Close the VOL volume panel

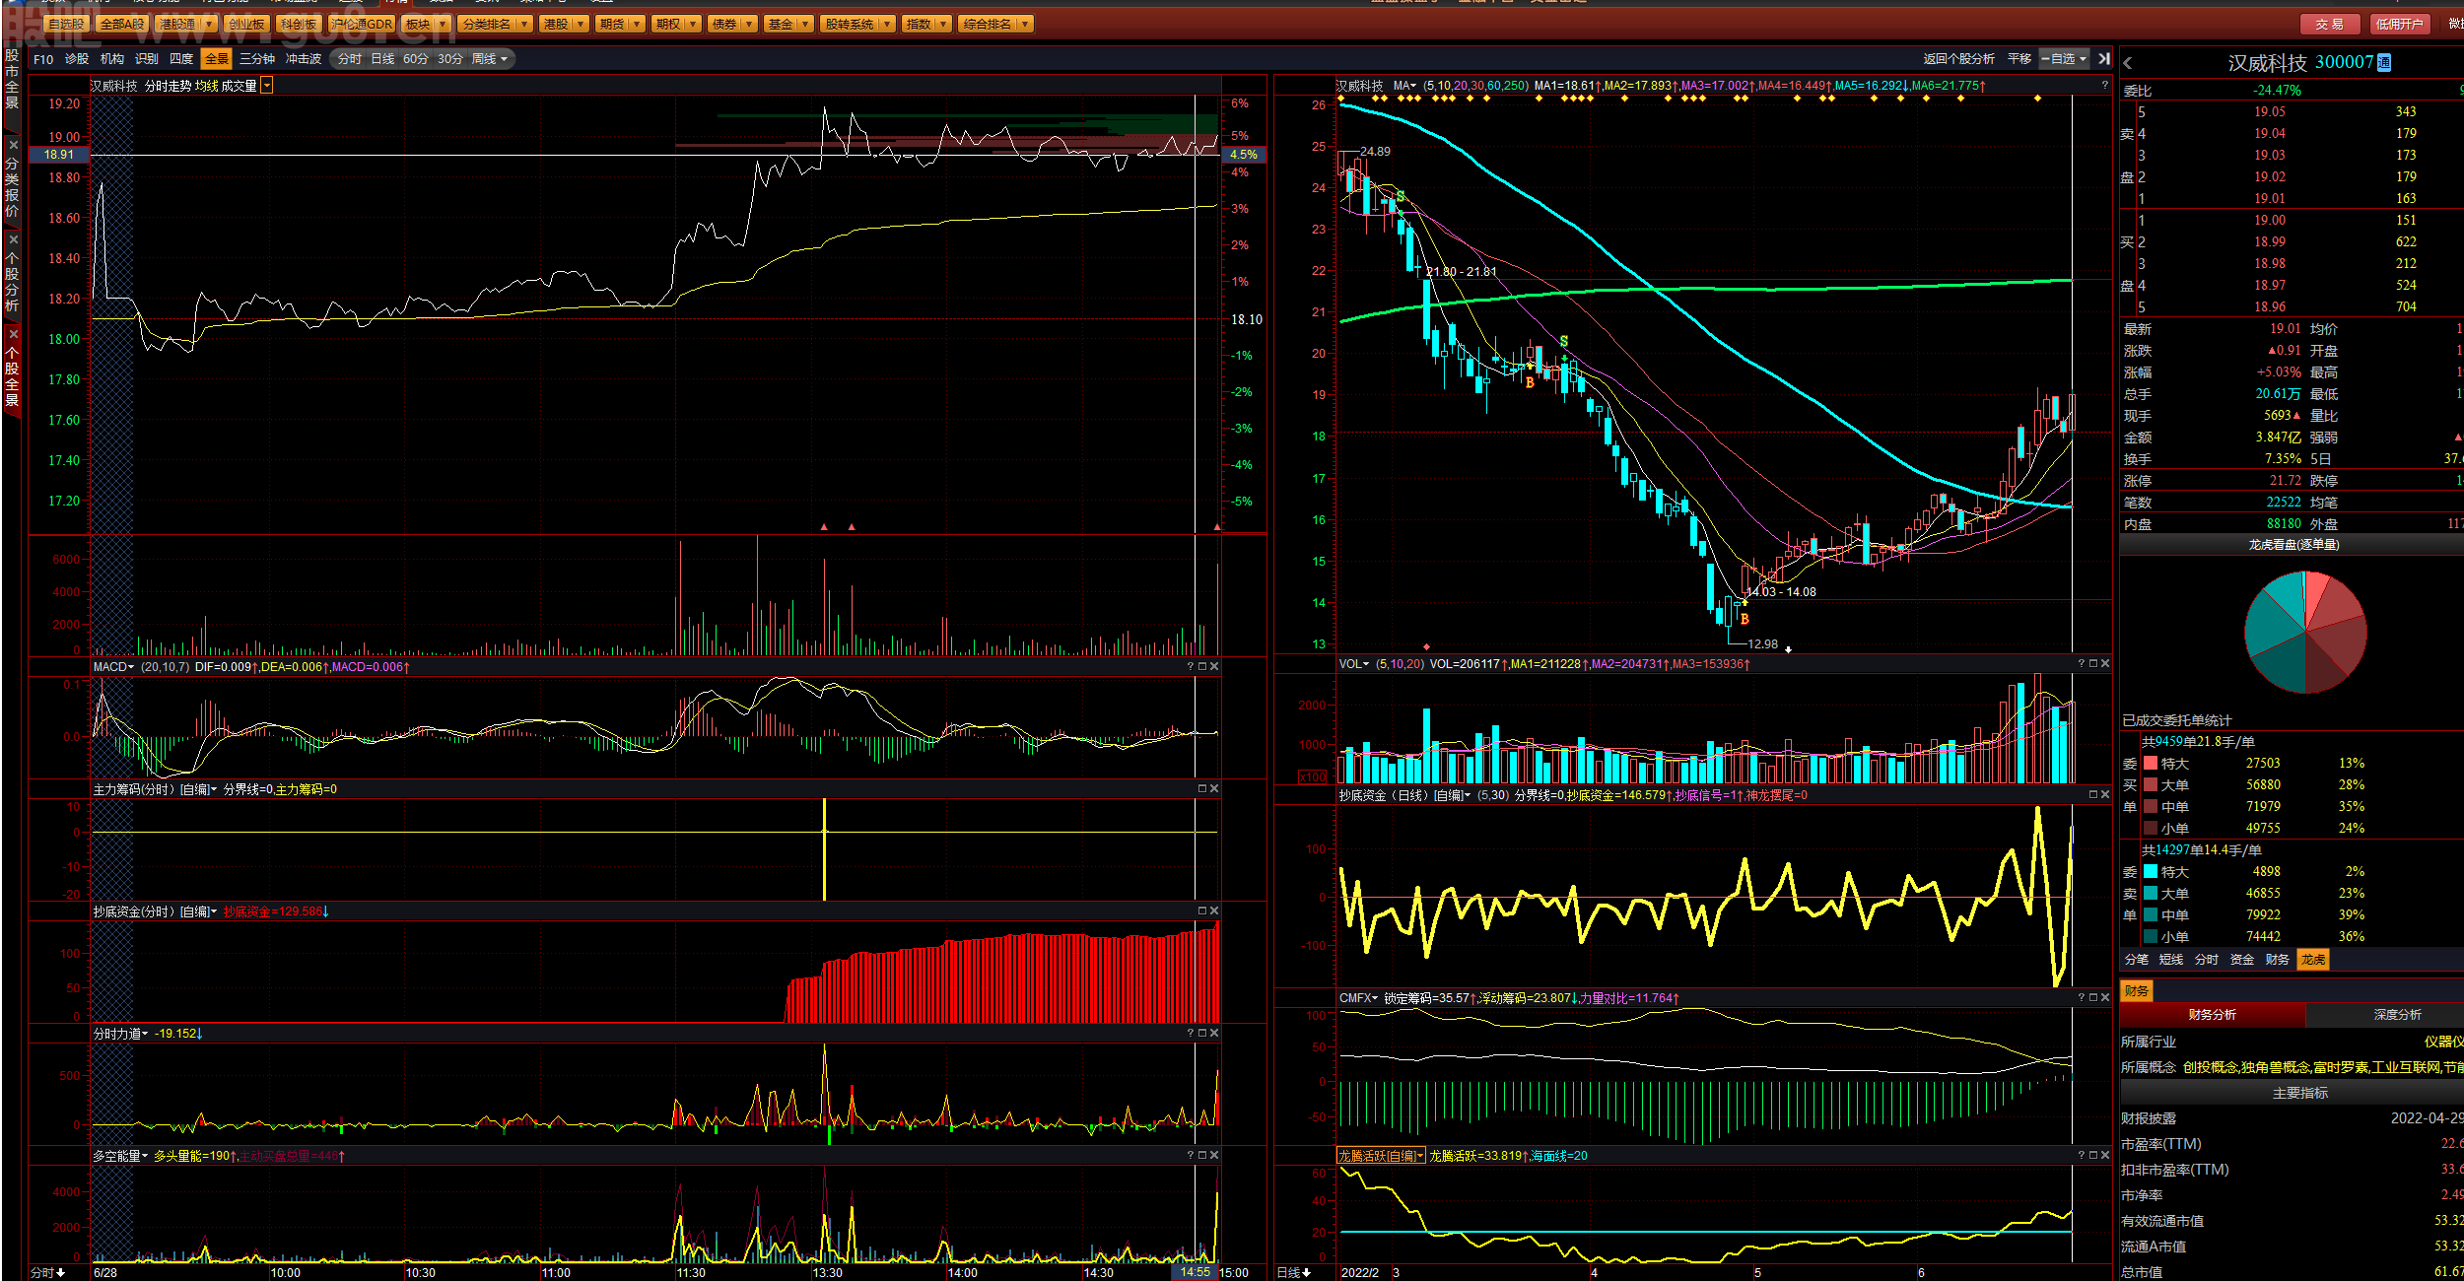pos(2105,664)
